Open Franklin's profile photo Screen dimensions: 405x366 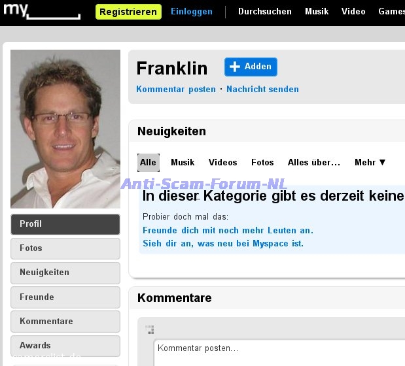click(x=65, y=129)
